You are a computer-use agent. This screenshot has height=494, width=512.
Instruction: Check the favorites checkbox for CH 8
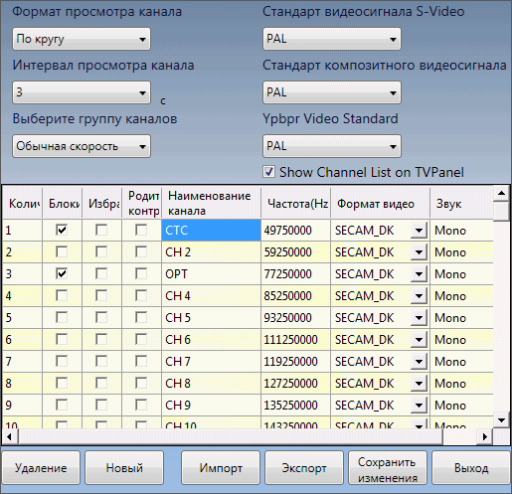[101, 383]
